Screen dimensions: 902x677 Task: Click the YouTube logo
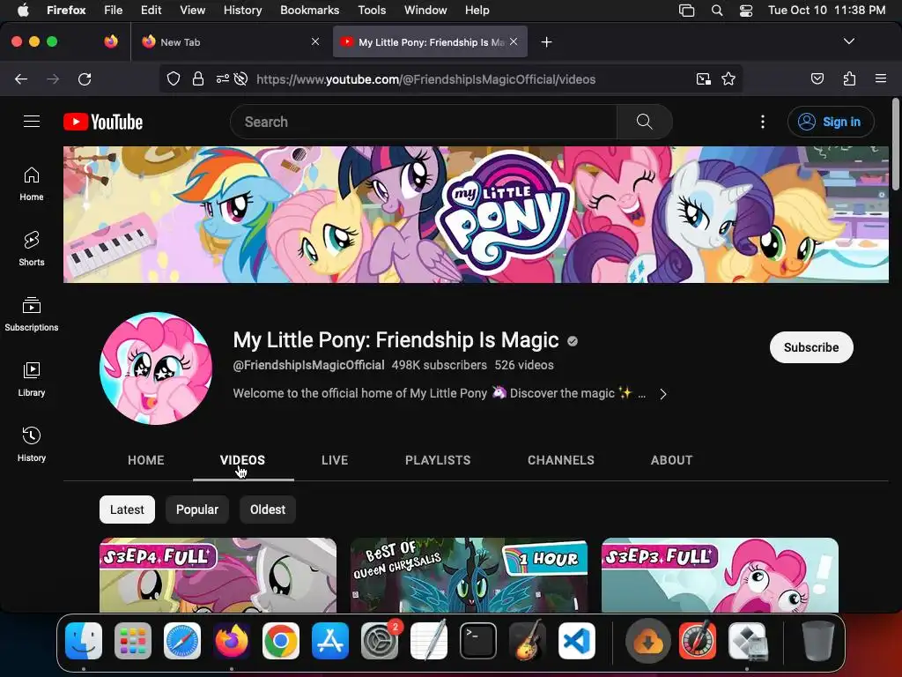tap(103, 122)
